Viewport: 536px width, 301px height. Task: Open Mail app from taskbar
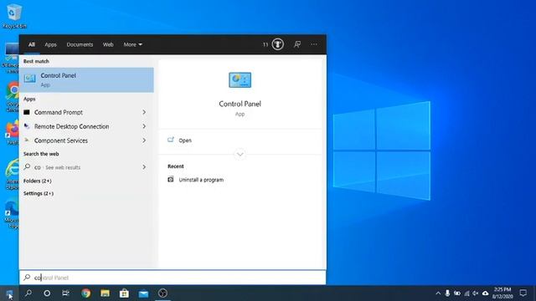pos(143,293)
